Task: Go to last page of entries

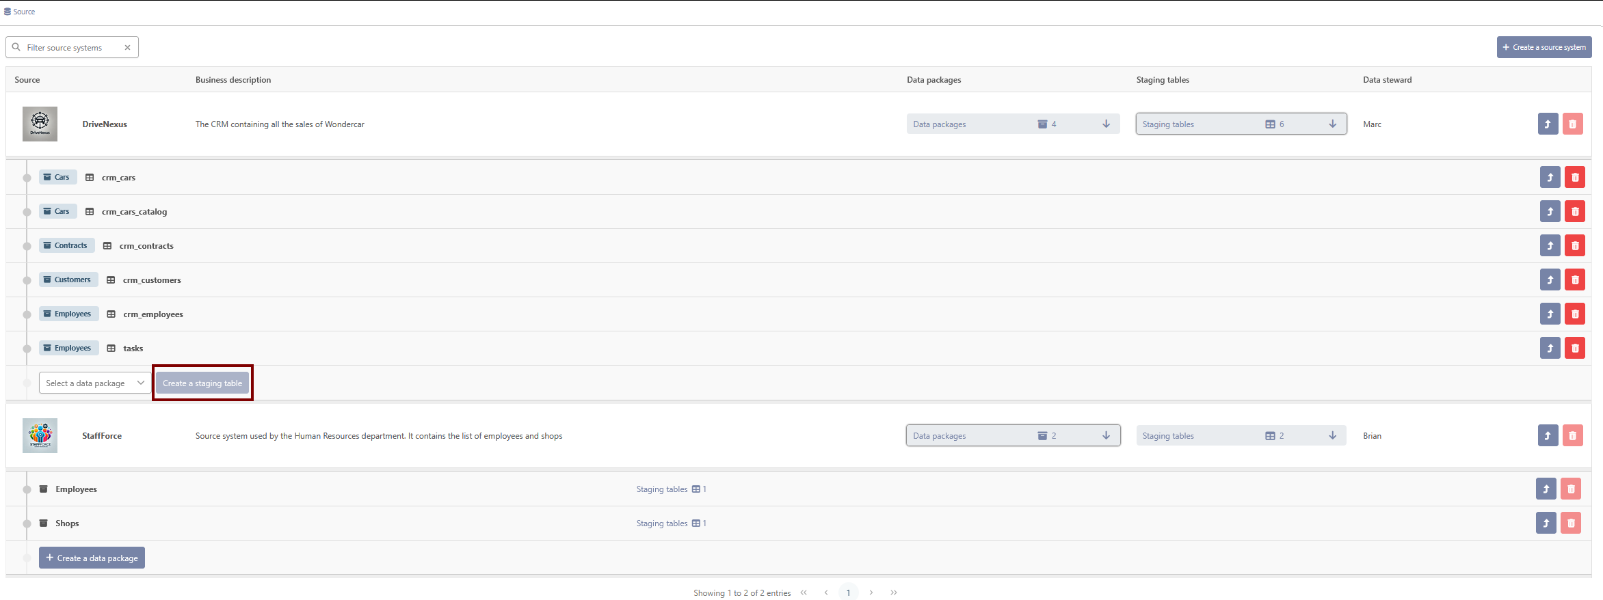Action: click(x=893, y=592)
